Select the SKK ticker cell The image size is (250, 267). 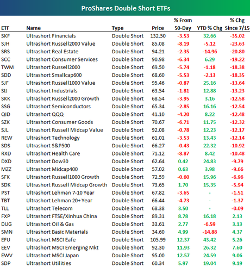[x=5, y=98]
